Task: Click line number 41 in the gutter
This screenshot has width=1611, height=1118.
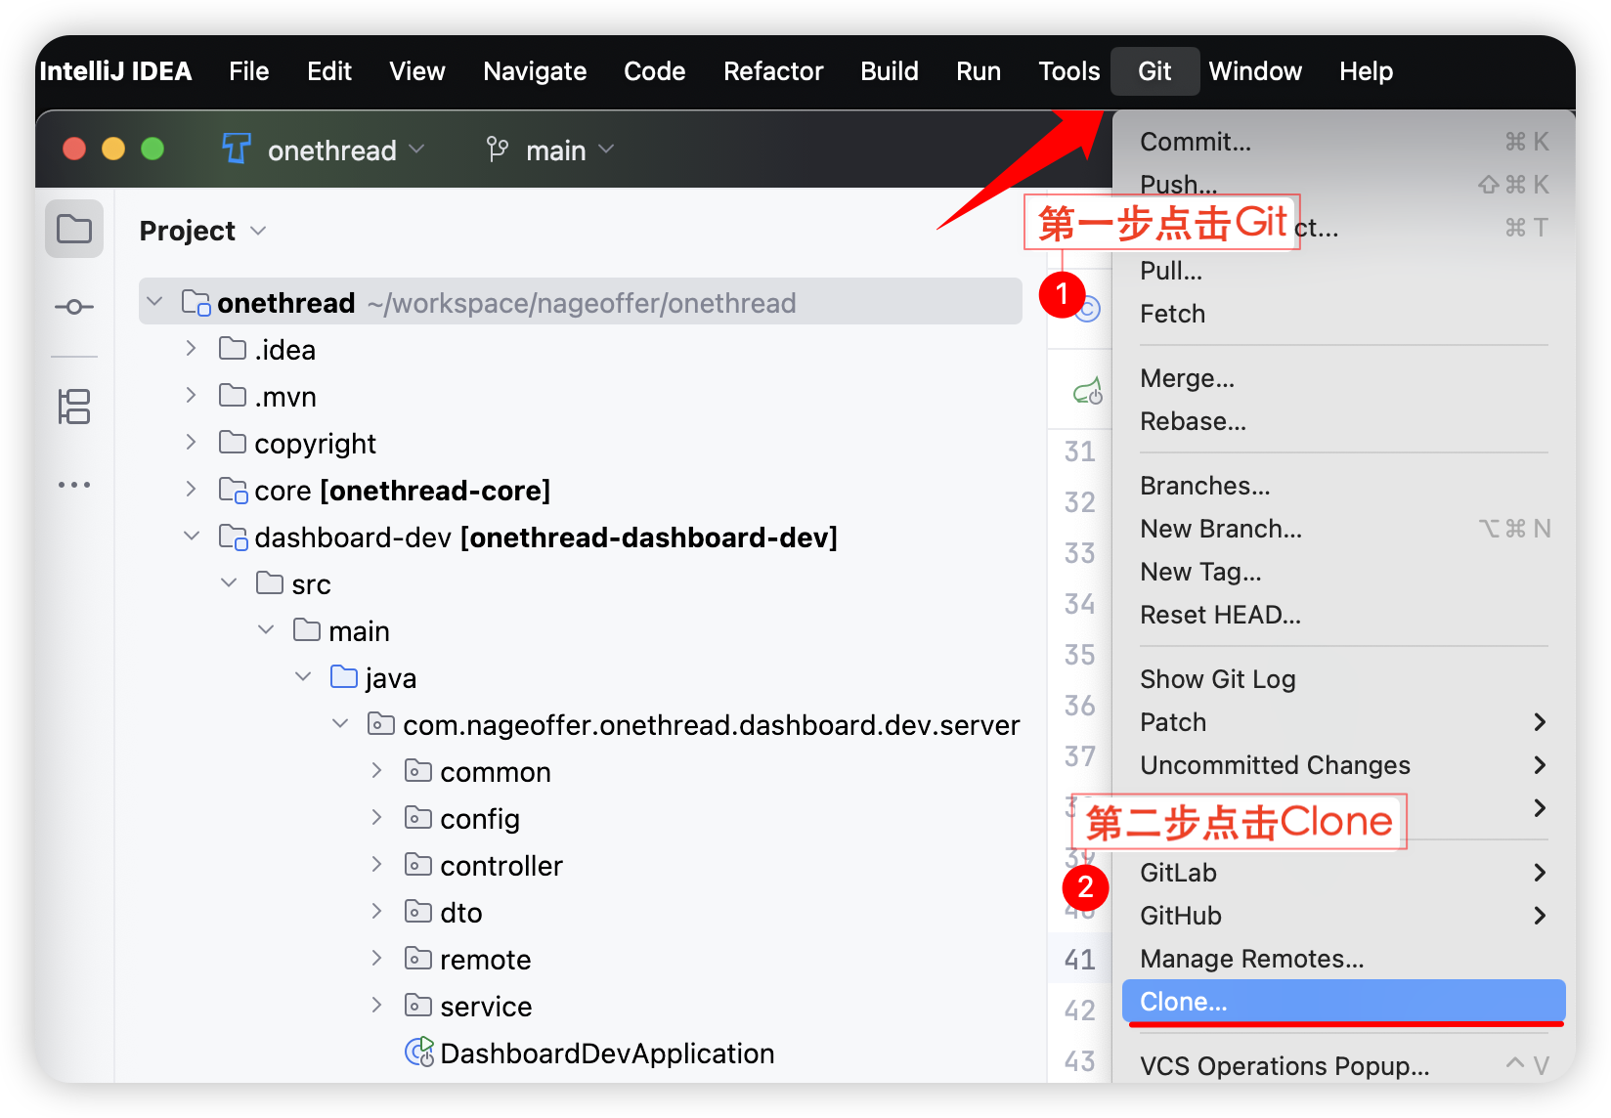Action: tap(1079, 959)
